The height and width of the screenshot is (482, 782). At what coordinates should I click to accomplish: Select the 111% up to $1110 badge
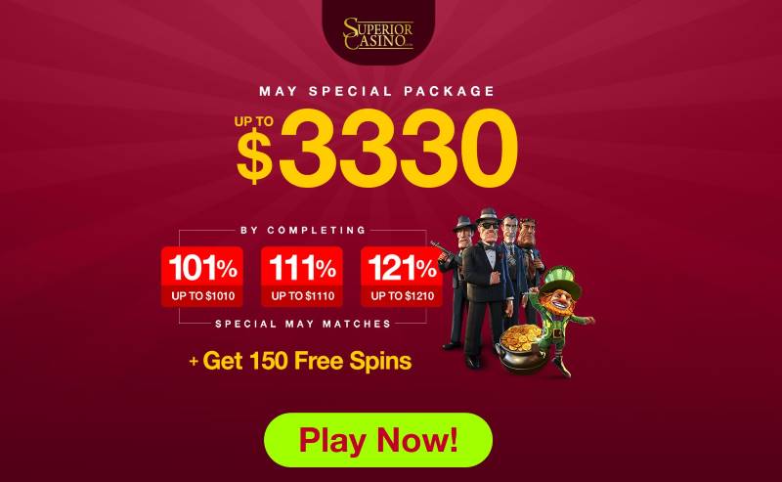tap(302, 277)
